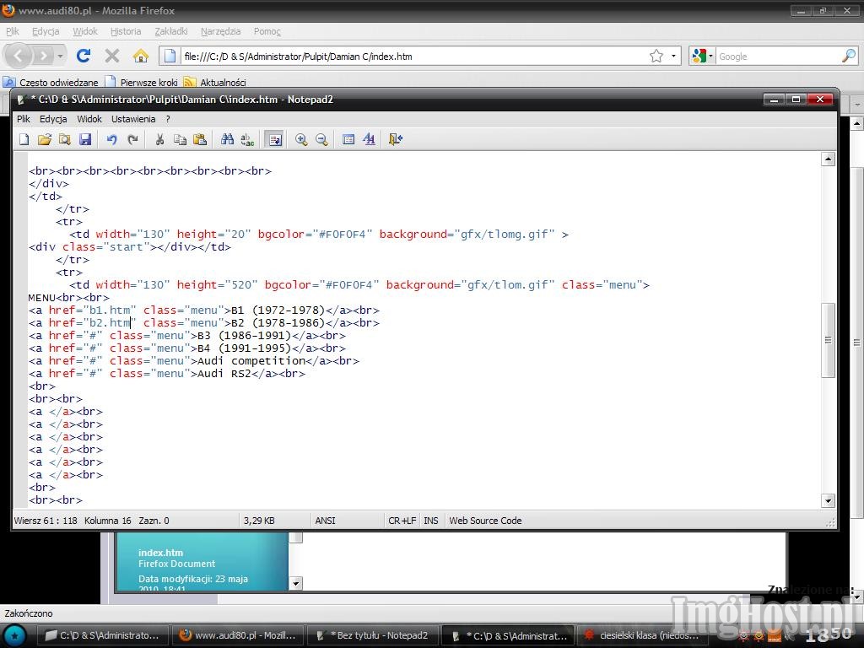Open Firefox Pomoc menu
Viewport: 864px width, 648px height.
coord(267,31)
